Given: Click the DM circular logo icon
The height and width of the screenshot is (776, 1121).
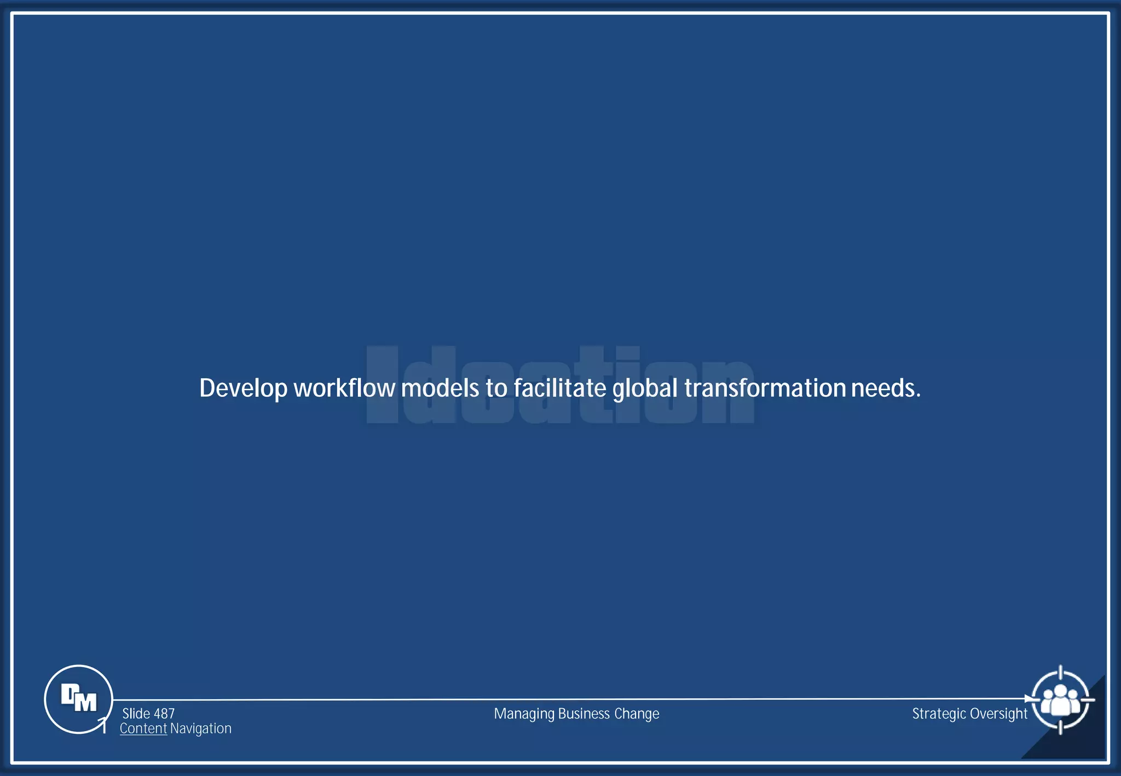Looking at the screenshot, I should pyautogui.click(x=78, y=699).
